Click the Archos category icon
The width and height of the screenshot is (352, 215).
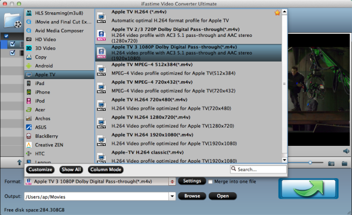coord(29,118)
